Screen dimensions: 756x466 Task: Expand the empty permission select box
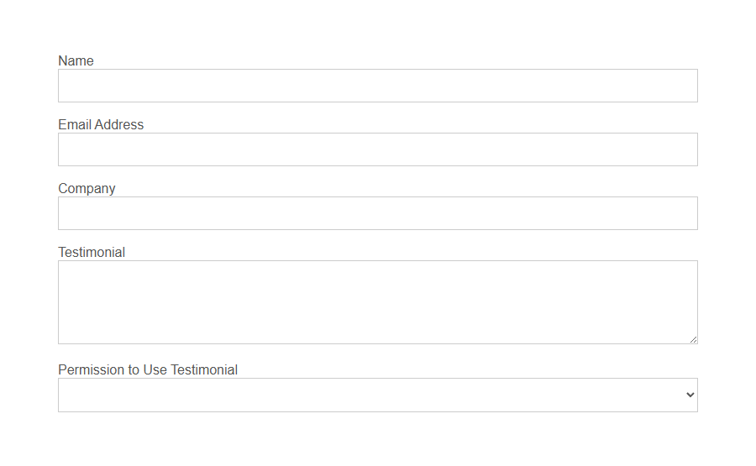point(377,395)
